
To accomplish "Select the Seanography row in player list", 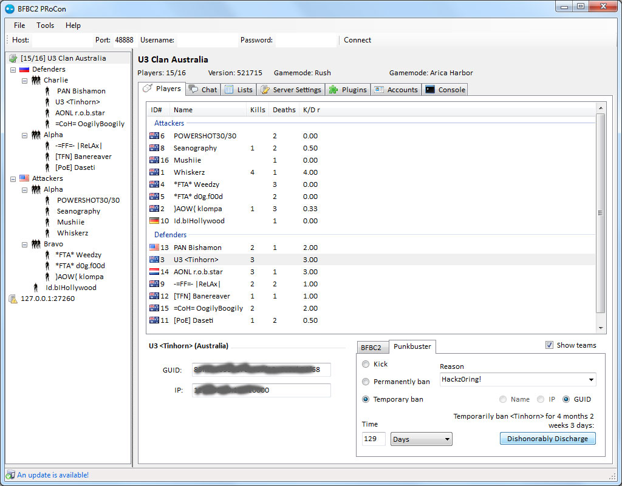I will 371,148.
